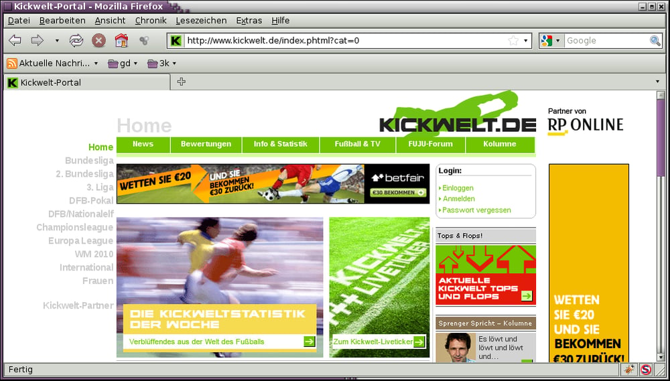The width and height of the screenshot is (670, 381).
Task: Click the browser Back arrow button
Action: pyautogui.click(x=15, y=41)
